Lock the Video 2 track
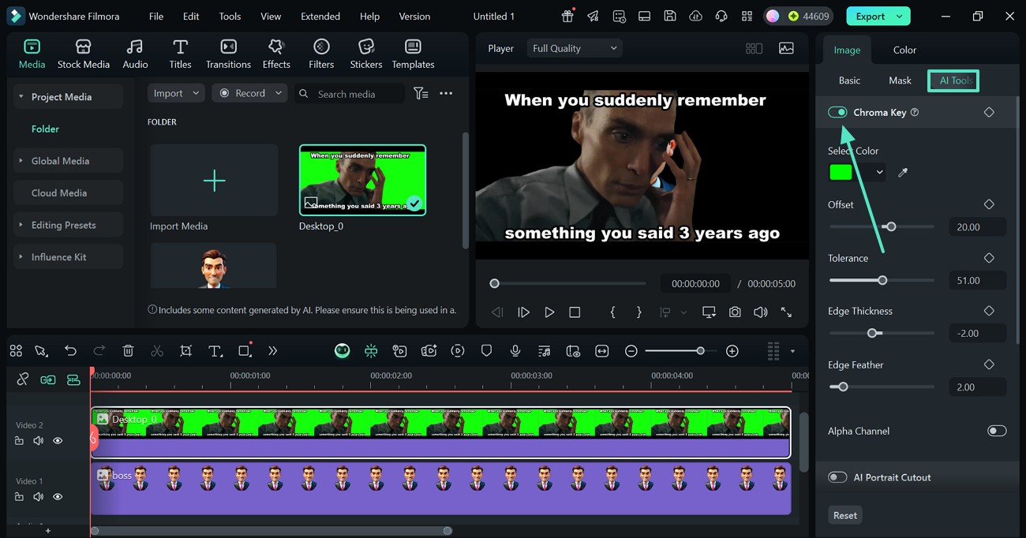The width and height of the screenshot is (1026, 538). click(19, 441)
